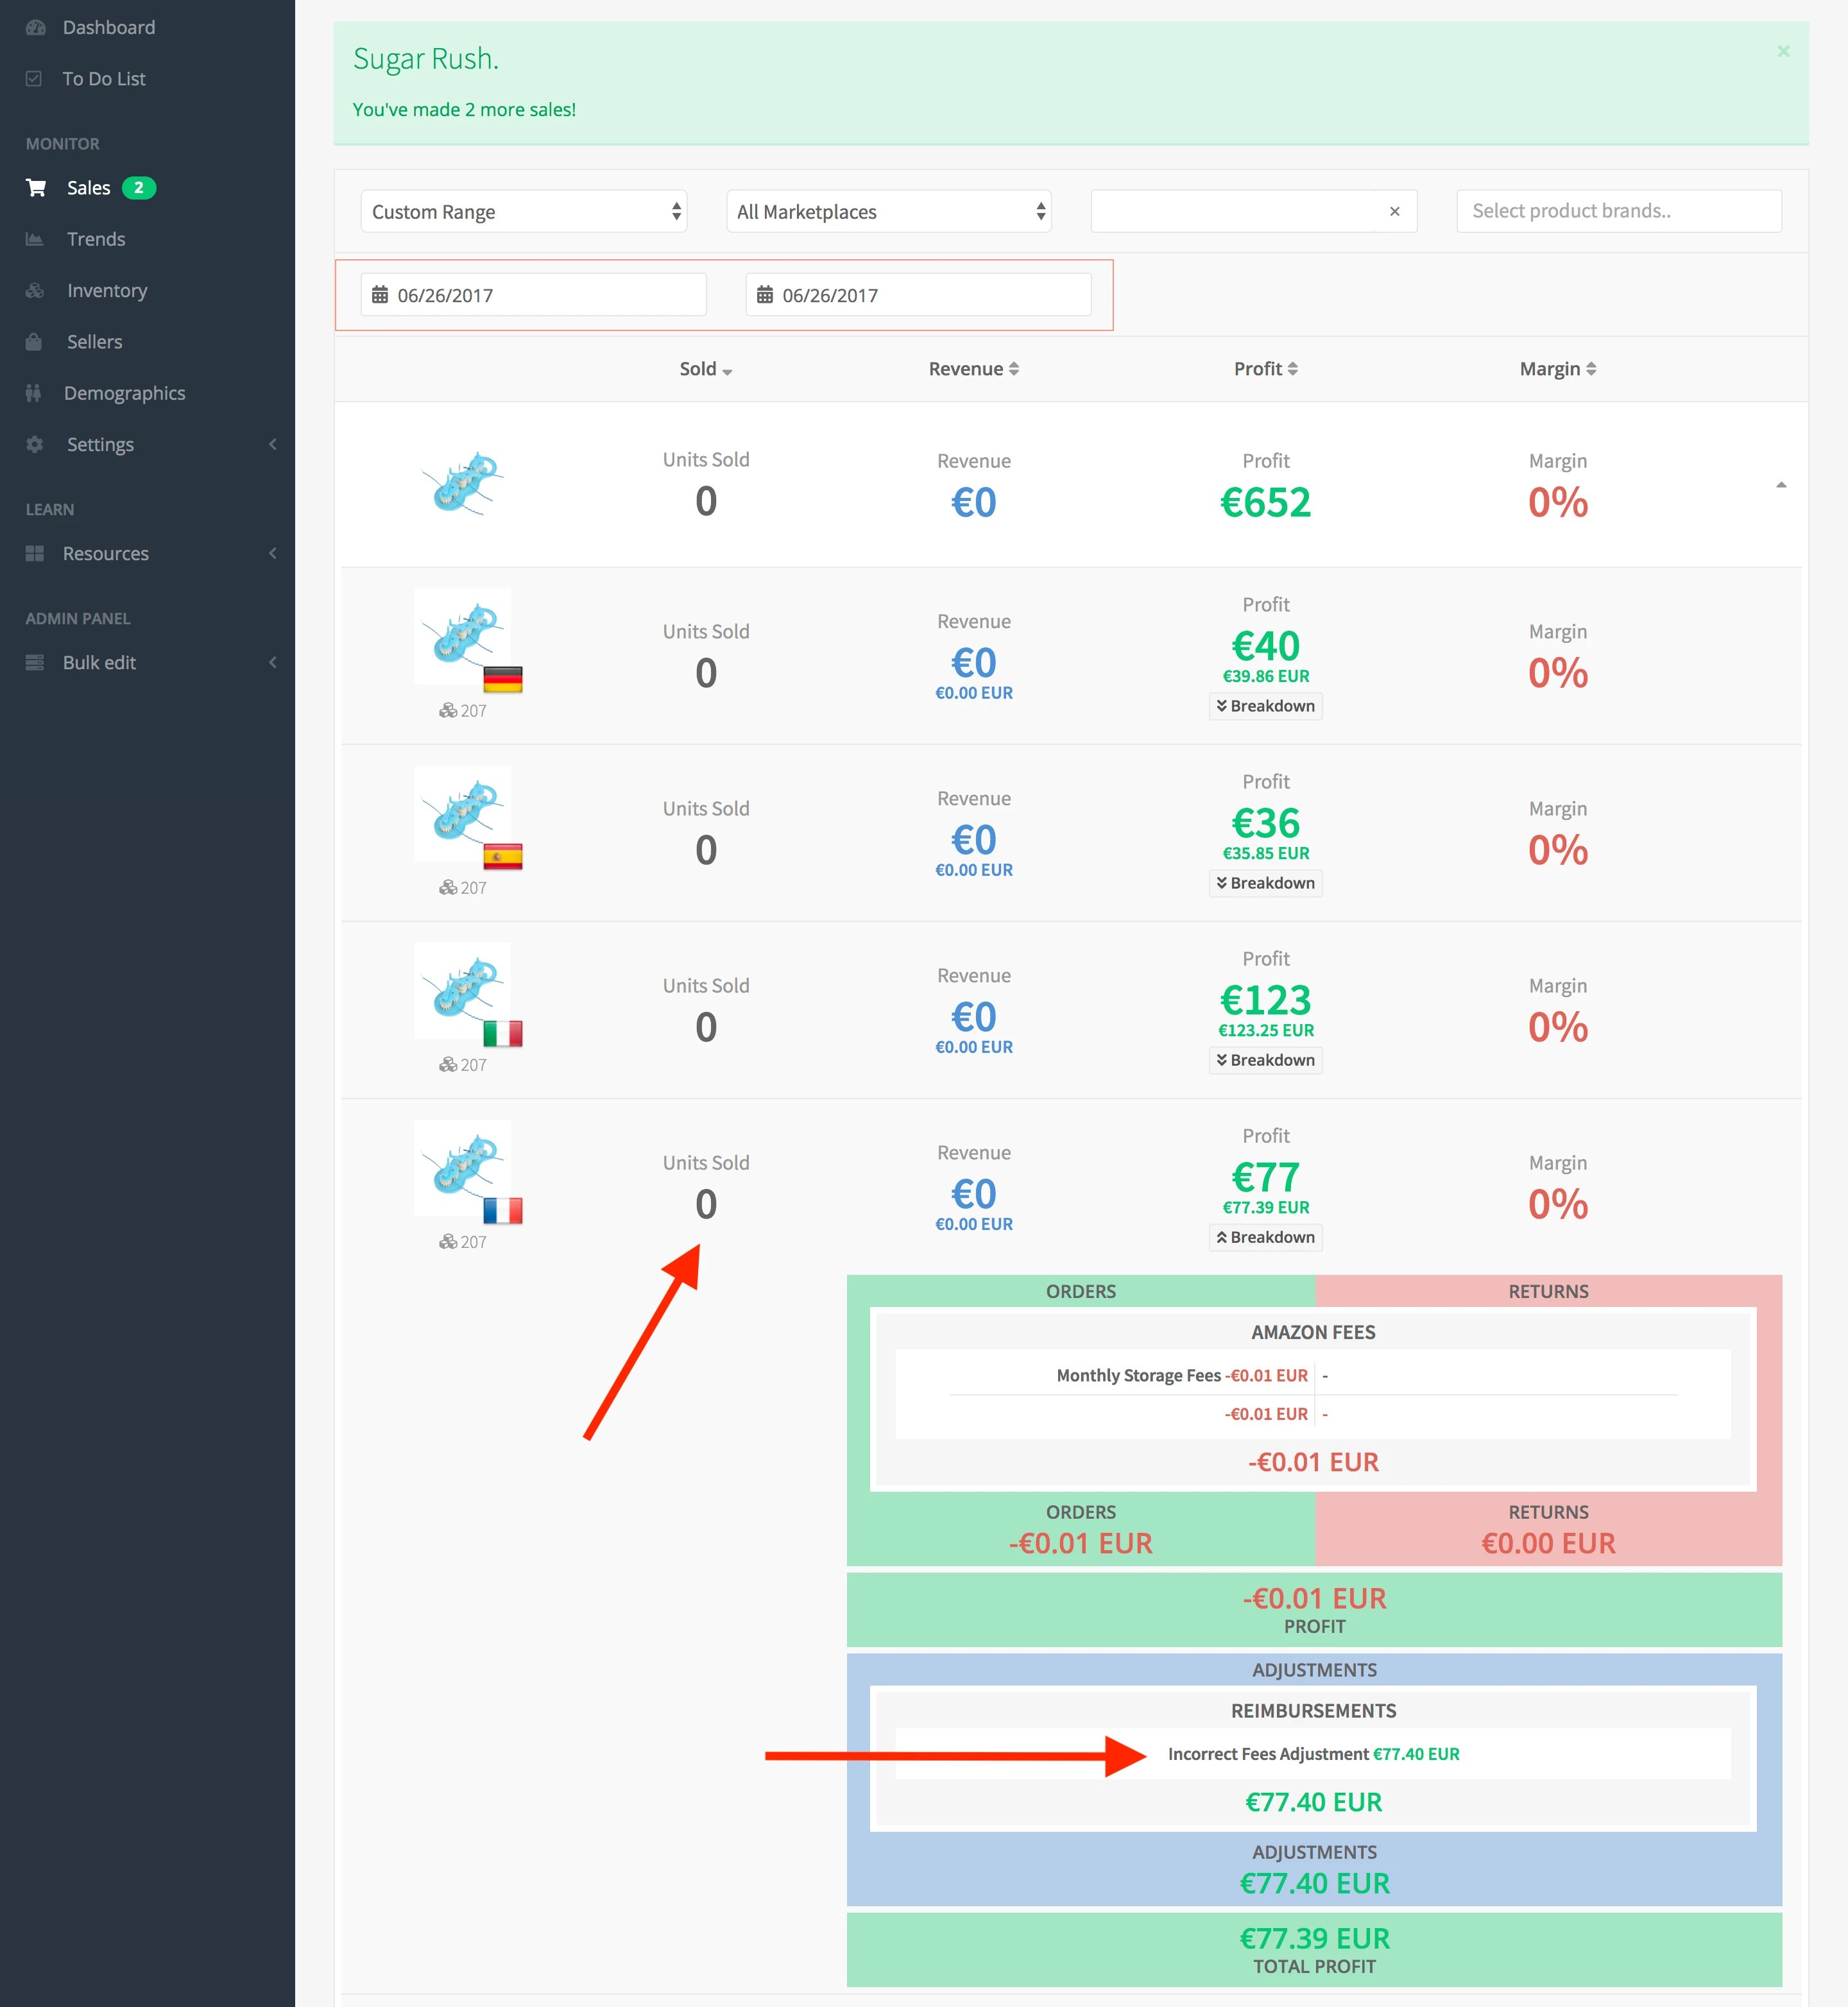Viewport: 1848px width, 2007px height.
Task: Click the Settings gear icon
Action: point(34,444)
